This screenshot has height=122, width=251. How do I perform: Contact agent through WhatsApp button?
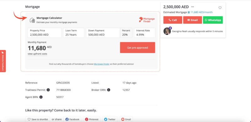(x=213, y=20)
